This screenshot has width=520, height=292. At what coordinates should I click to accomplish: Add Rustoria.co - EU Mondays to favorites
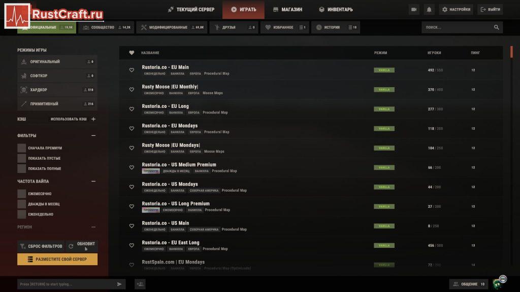[132, 128]
